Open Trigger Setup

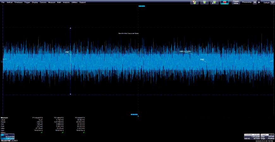(x=236, y=2)
